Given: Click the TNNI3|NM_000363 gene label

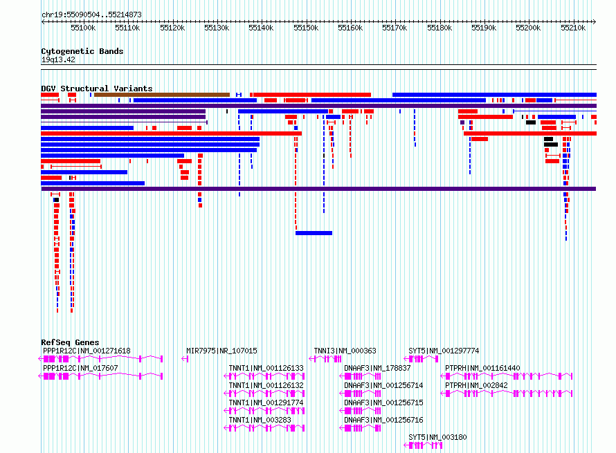Looking at the screenshot, I should [x=345, y=351].
